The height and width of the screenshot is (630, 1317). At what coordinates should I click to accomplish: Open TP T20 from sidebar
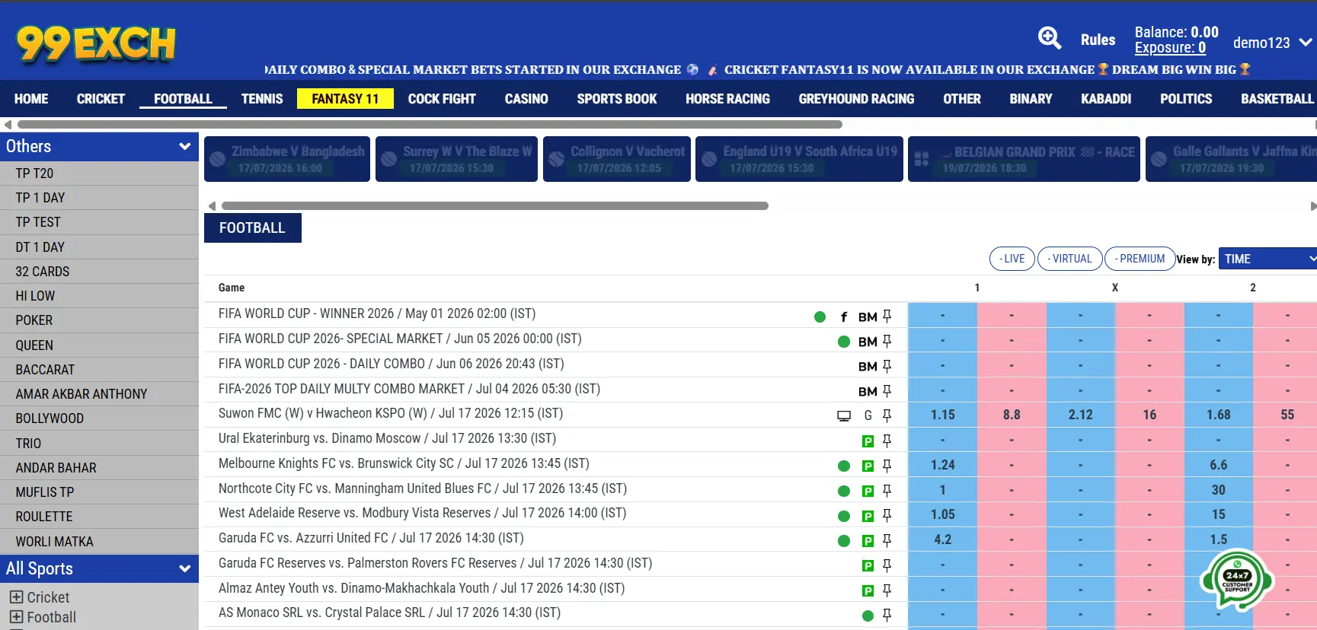[x=99, y=173]
